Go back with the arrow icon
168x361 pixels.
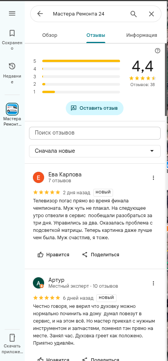[x=40, y=14]
